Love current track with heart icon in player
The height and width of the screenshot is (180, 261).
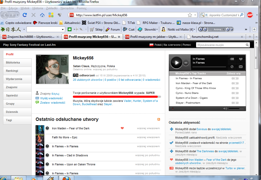(x=241, y=59)
